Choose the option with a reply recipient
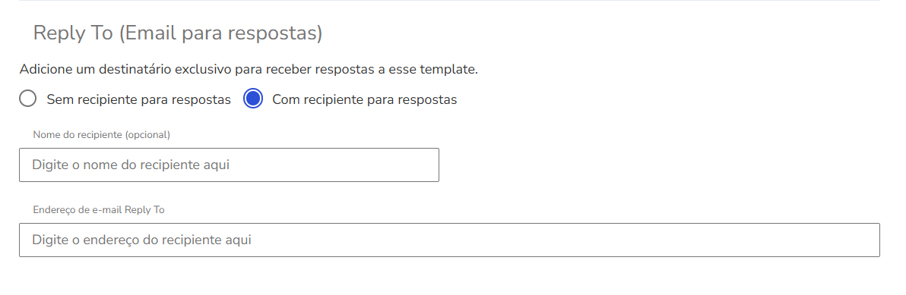 pos(253,99)
